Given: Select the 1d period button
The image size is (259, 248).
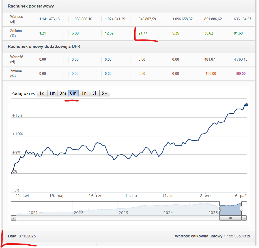Looking at the screenshot, I should click(x=42, y=93).
